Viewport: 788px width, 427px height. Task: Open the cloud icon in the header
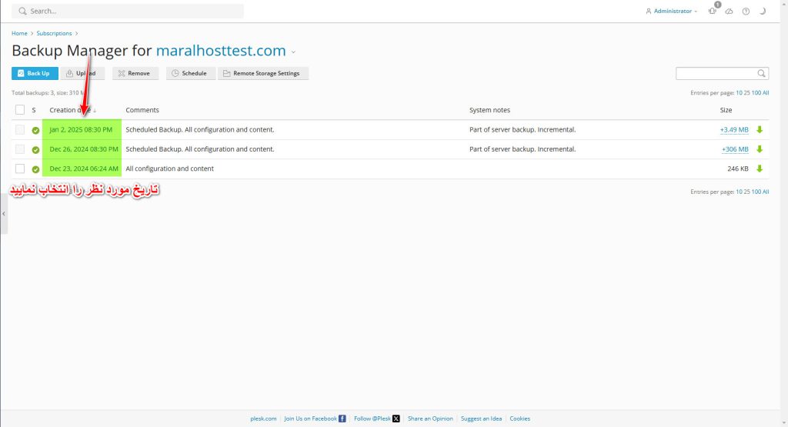pyautogui.click(x=729, y=11)
